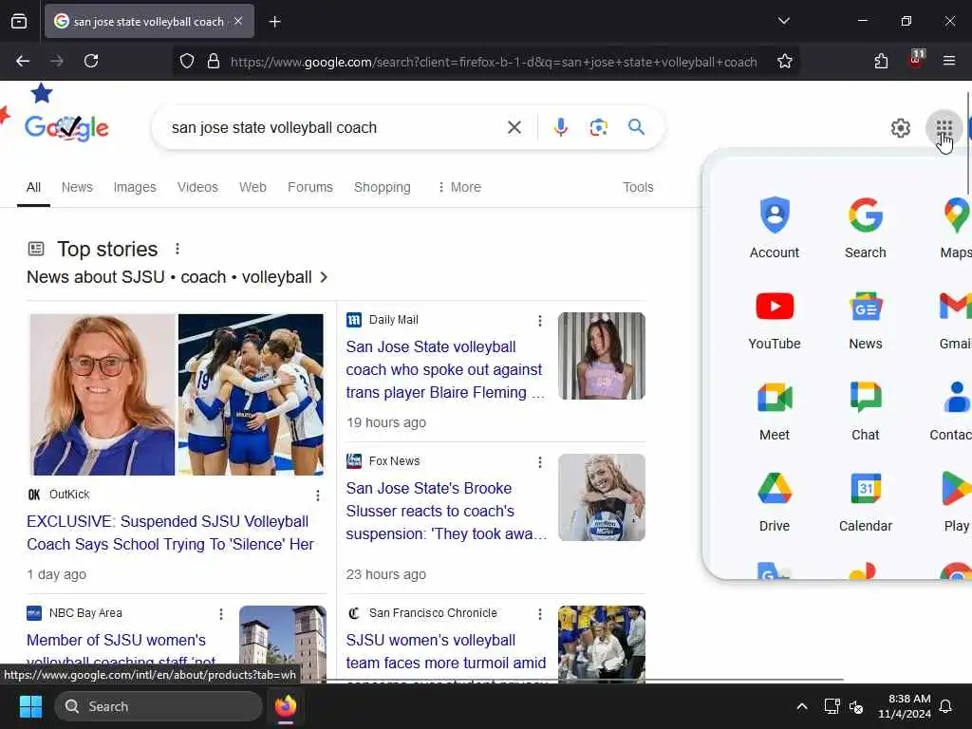Open Meet from Google apps panel
Image resolution: width=972 pixels, height=729 pixels.
pos(775,411)
